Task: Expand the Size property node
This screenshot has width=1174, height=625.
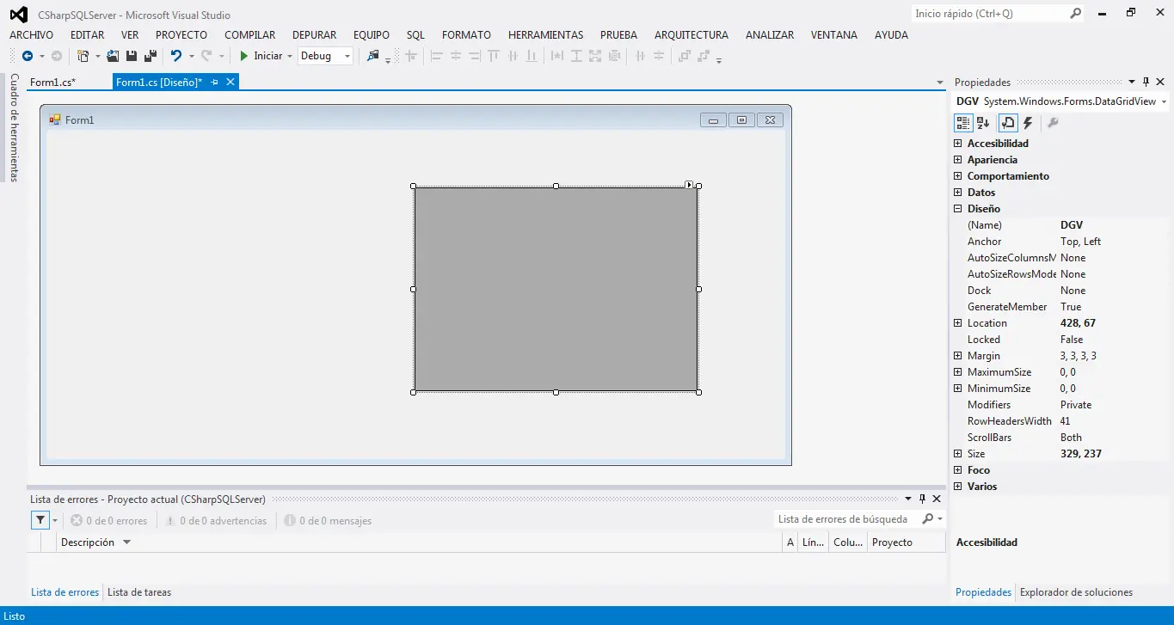Action: (x=958, y=454)
